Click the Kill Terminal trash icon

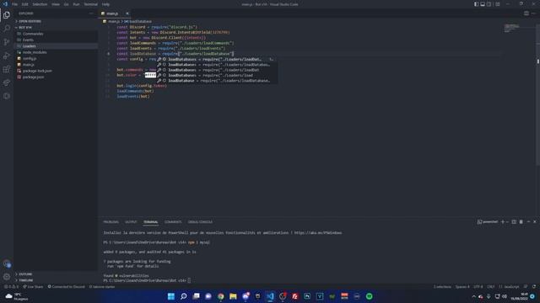click(x=521, y=222)
